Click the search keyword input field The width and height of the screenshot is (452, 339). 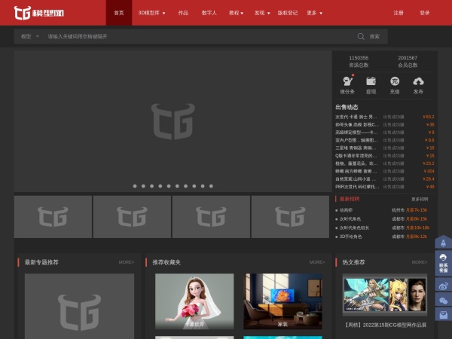tap(196, 36)
